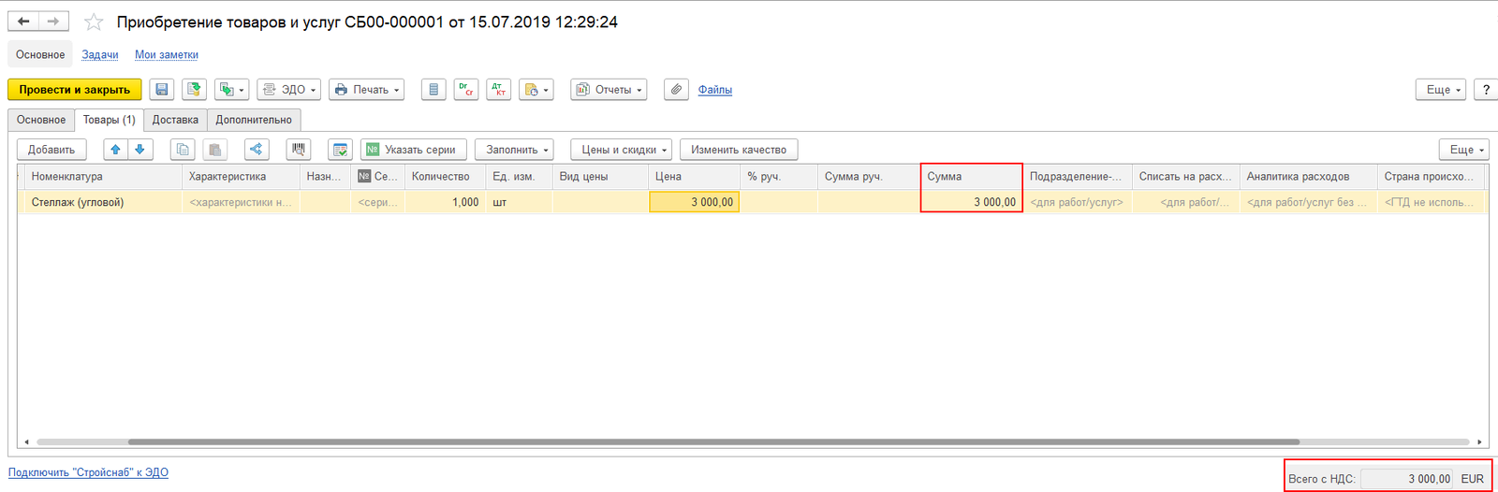Viewport: 1498px width, 492px height.
Task: Switch to the Доставка tab
Action: pyautogui.click(x=175, y=120)
